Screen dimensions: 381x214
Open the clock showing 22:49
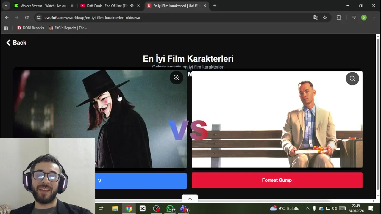(356, 208)
